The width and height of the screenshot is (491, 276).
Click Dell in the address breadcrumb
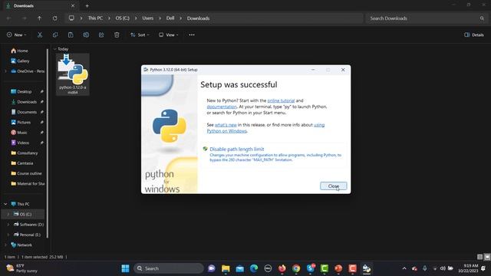click(x=170, y=18)
